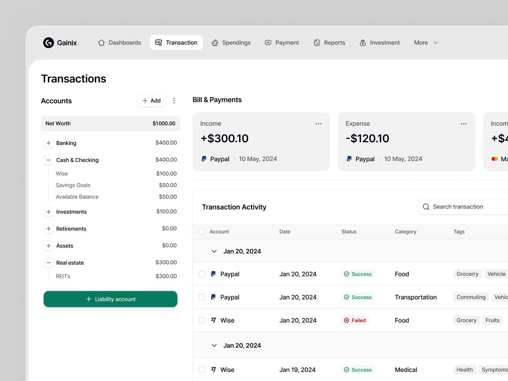Focus the Search transaction field
The height and width of the screenshot is (381, 508).
[463, 207]
